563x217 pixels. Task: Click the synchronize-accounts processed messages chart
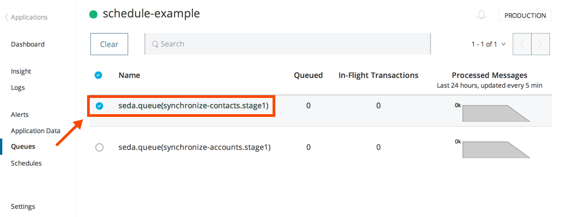495,150
